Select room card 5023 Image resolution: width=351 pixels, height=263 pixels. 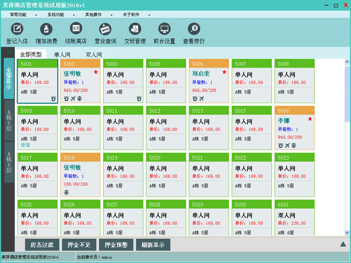tap(294, 175)
